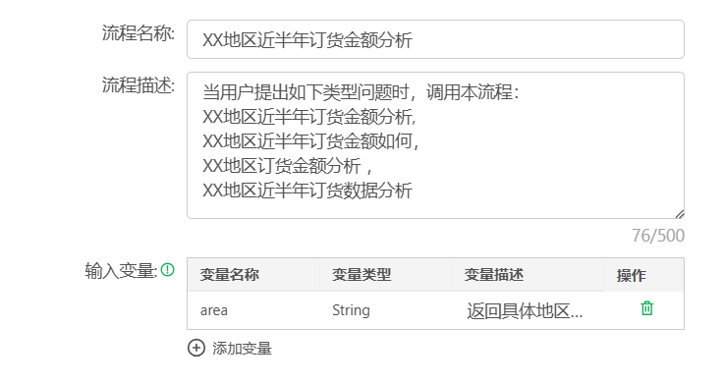Delete the area variable with trash icon
This screenshot has height=383, width=724.
(x=647, y=308)
